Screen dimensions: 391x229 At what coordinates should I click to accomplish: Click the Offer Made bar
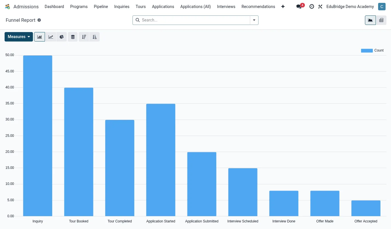click(325, 204)
